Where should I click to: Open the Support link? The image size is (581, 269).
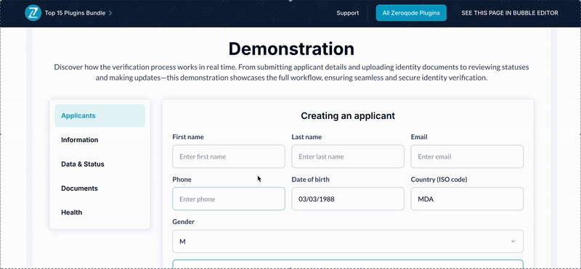pos(348,13)
